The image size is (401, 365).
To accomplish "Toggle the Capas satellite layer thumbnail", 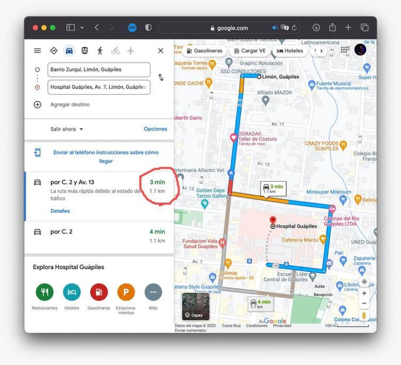I will pyautogui.click(x=195, y=306).
